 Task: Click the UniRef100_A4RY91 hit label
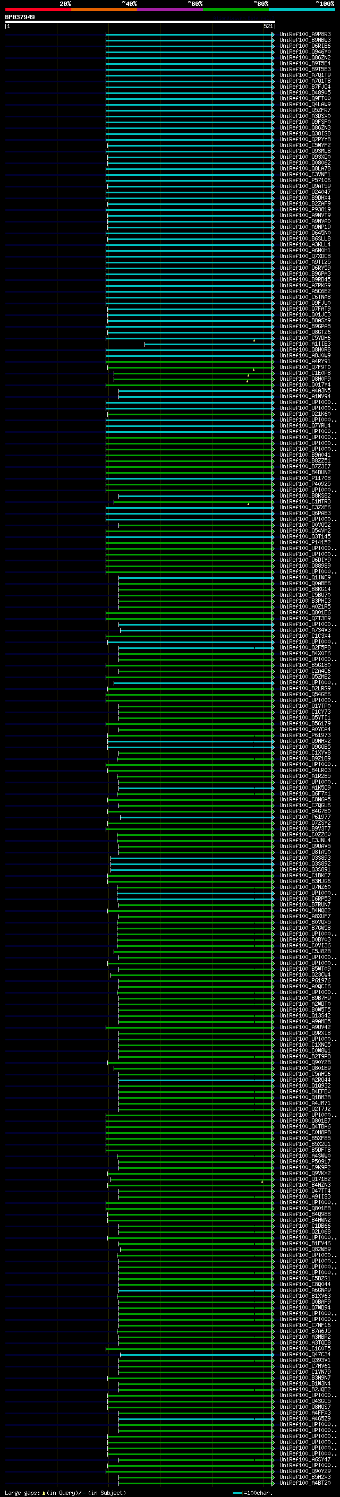(305, 362)
